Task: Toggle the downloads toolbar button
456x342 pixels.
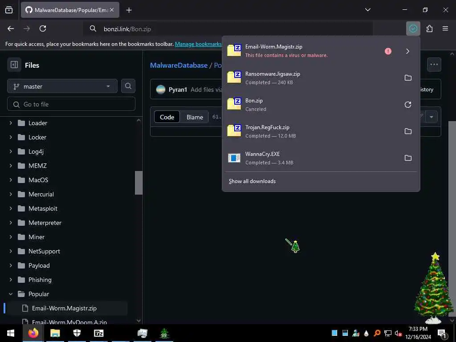Action: 413,28
